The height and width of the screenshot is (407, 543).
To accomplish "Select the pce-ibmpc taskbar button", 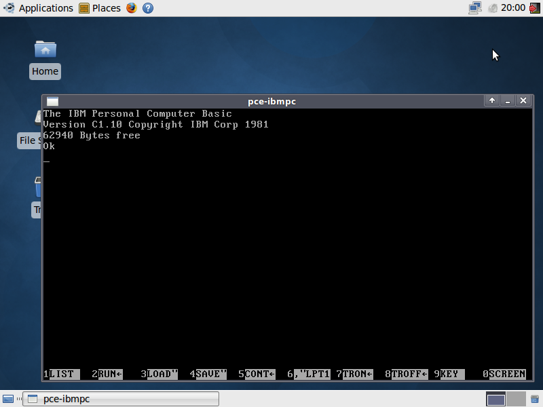I will 121,399.
